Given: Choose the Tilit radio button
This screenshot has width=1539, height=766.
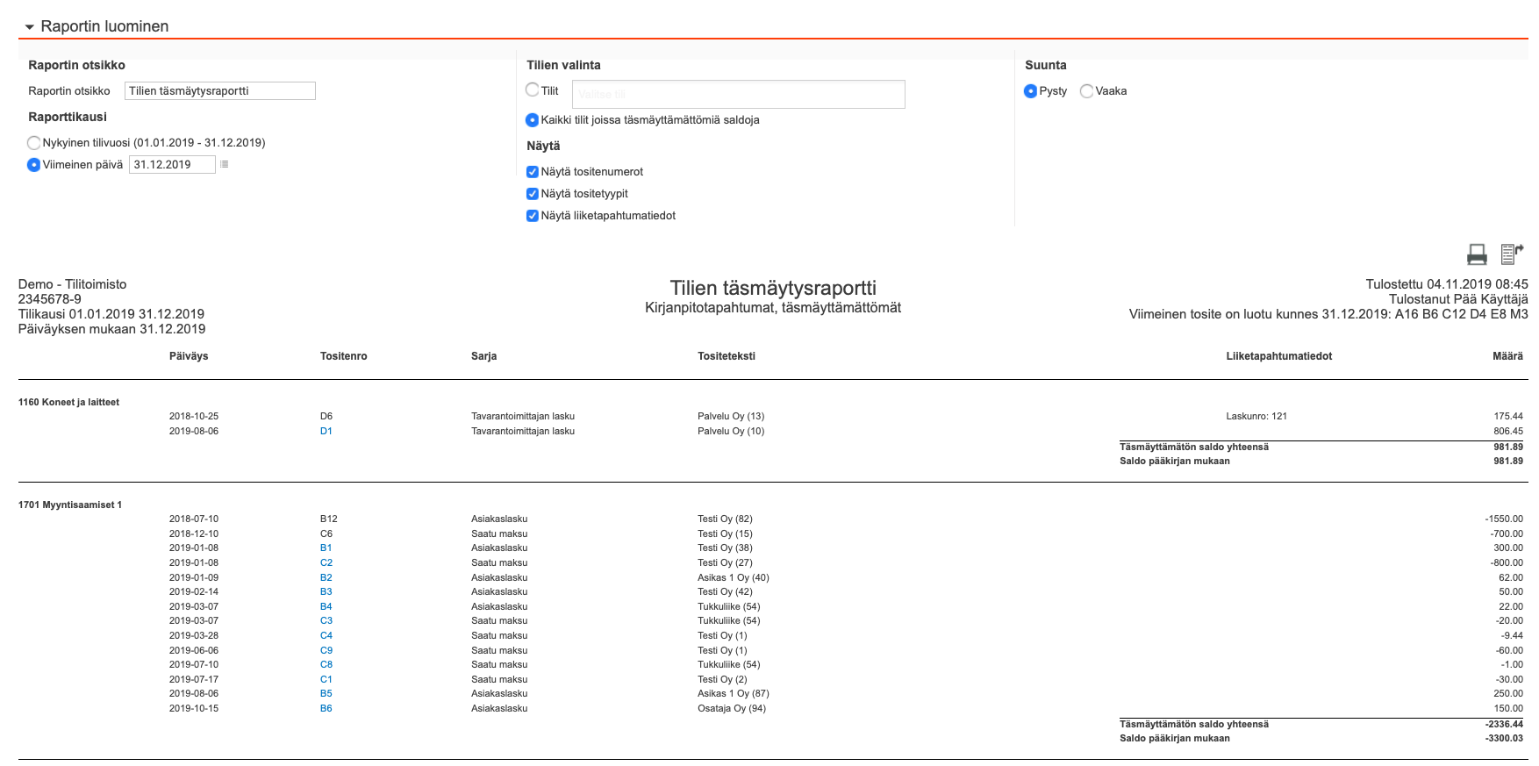Looking at the screenshot, I should point(533,90).
